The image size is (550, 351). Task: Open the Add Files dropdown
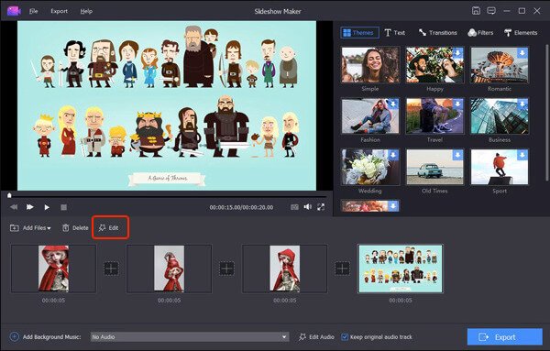pyautogui.click(x=30, y=228)
